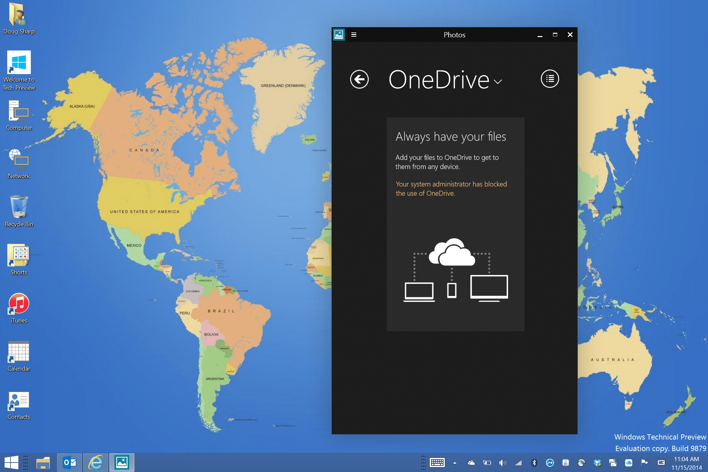This screenshot has height=472, width=708.
Task: Open the Computer desktop icon
Action: coord(19,116)
